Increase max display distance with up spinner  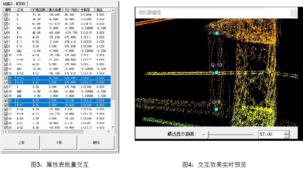point(286,132)
